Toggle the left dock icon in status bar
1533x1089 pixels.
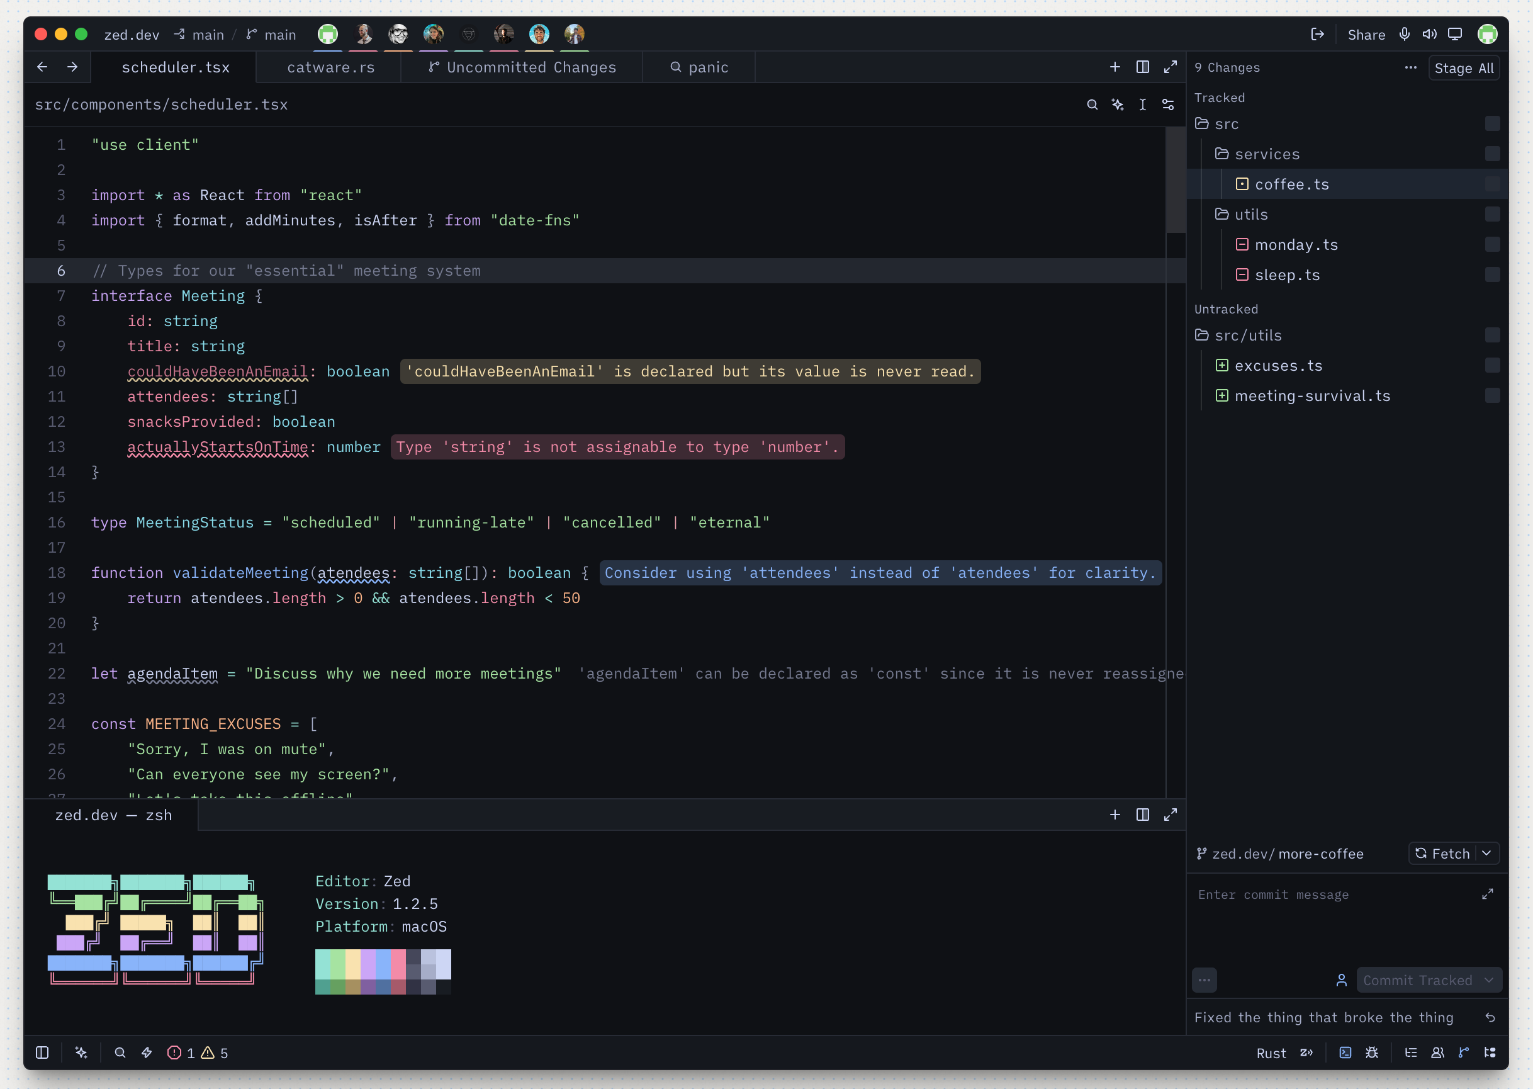click(x=42, y=1052)
